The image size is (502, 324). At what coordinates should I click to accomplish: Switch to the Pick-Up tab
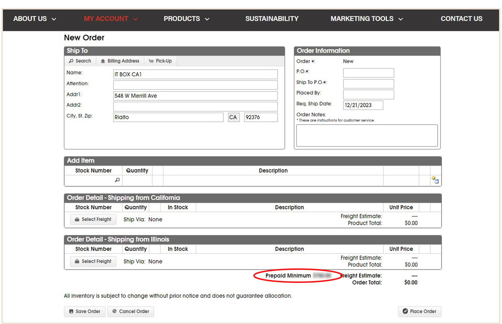(160, 61)
